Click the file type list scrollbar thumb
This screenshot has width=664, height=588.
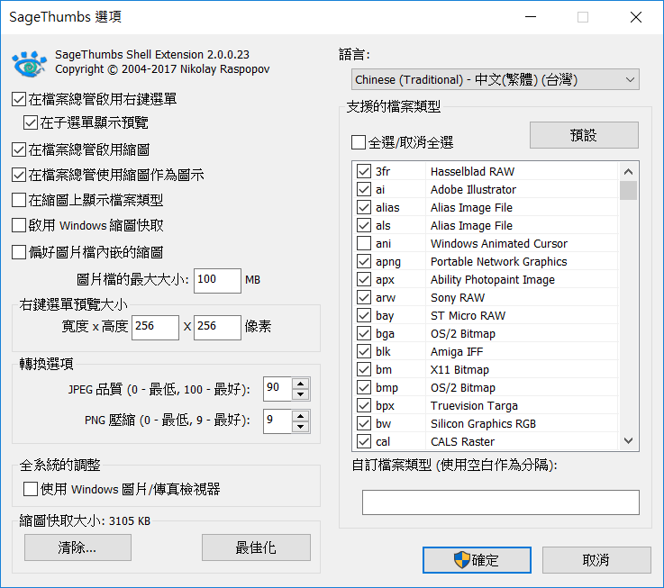click(x=629, y=190)
